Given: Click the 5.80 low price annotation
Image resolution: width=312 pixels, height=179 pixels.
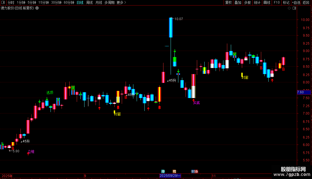Looking at the screenshot, I should 16,151.
